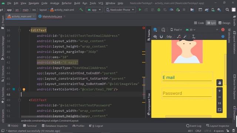The width and height of the screenshot is (237, 133).
Task: Open the Pixel device preview dropdown
Action: click(176, 30)
